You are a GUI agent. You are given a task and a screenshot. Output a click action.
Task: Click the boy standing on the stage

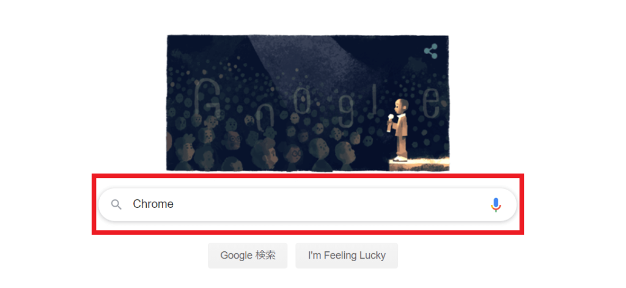coord(398,130)
